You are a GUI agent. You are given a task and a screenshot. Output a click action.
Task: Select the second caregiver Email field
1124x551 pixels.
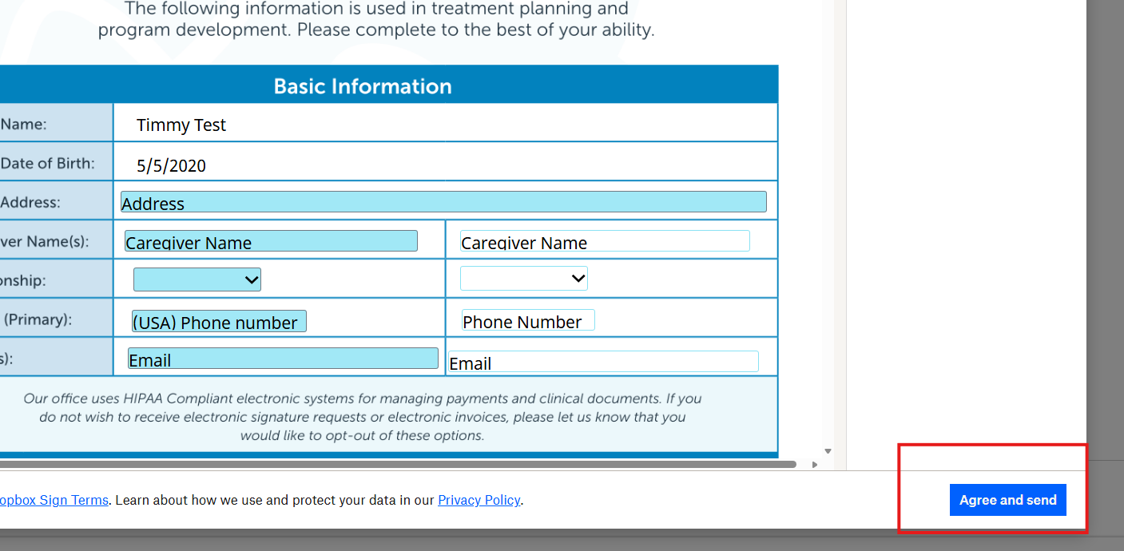tap(603, 362)
